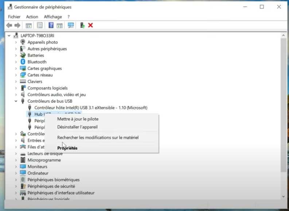This screenshot has height=211, width=289.
Task: Click the blue Help toolbar icon
Action: click(51, 25)
